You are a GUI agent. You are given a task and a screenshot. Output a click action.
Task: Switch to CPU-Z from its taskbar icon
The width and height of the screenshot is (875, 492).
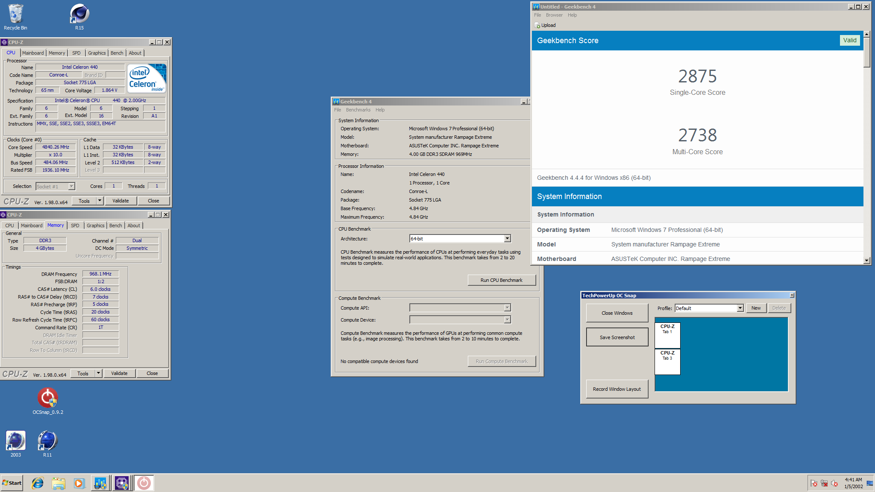click(x=122, y=483)
